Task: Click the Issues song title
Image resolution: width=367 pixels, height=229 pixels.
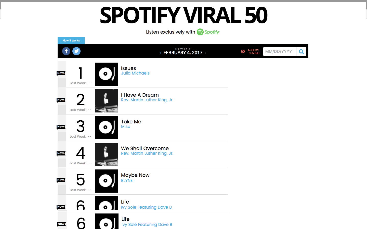Action: click(x=128, y=68)
